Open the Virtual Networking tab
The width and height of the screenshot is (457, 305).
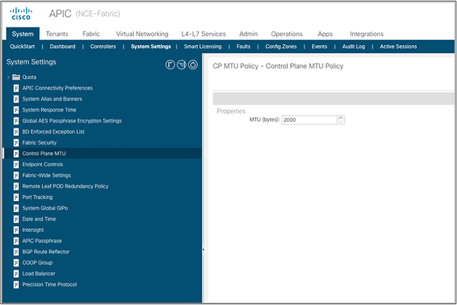point(142,34)
